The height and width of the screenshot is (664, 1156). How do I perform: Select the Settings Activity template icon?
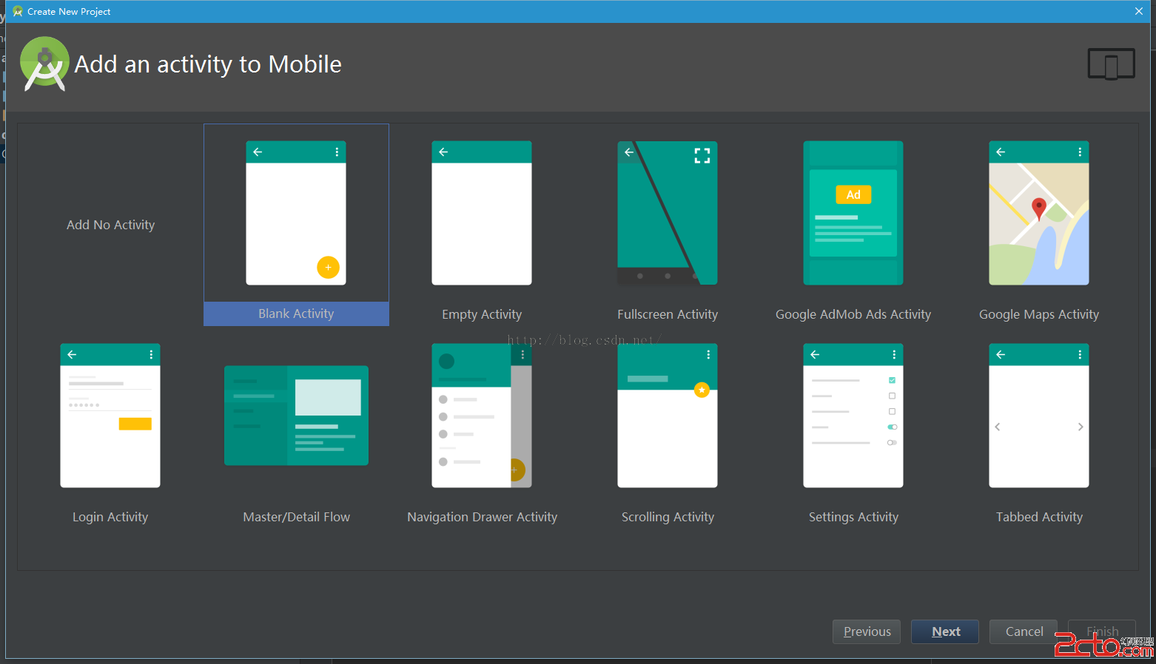[853, 416]
